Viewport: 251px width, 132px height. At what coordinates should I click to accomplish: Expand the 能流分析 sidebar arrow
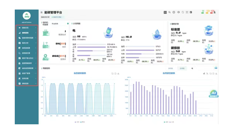pyautogui.click(x=36, y=43)
